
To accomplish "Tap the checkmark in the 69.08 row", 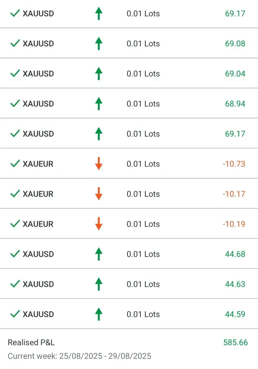I will (x=15, y=44).
